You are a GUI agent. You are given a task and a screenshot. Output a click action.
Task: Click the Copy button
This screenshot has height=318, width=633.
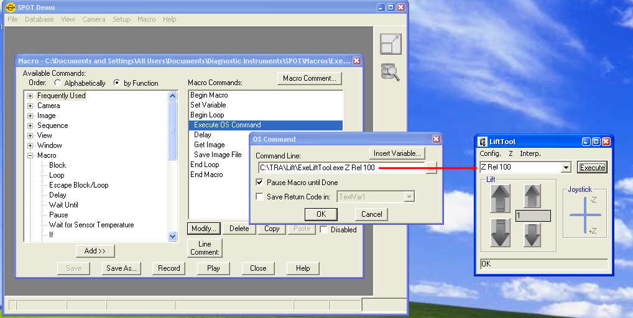[x=272, y=229]
